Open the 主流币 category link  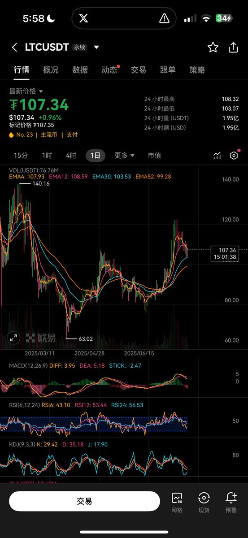pyautogui.click(x=49, y=134)
